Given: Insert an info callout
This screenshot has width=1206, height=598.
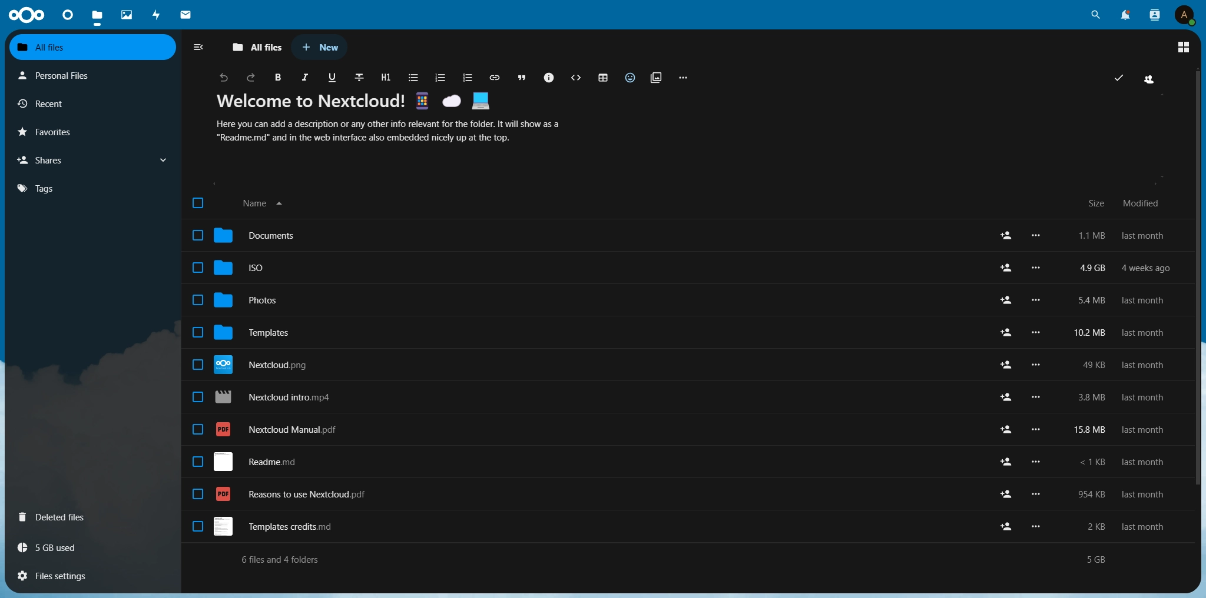Looking at the screenshot, I should pos(549,78).
